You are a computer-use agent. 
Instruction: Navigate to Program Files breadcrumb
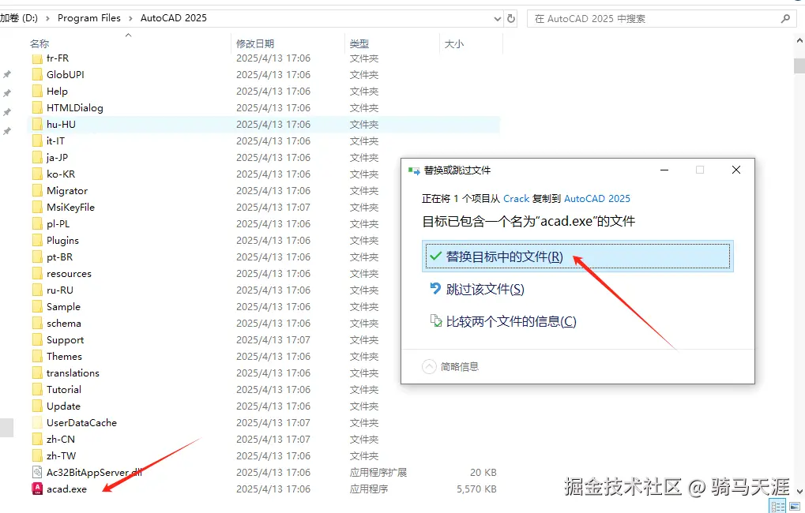click(x=88, y=18)
